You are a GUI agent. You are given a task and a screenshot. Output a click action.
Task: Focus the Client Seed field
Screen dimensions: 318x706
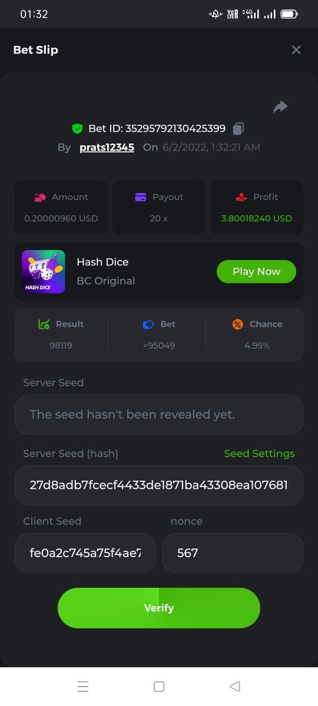(85, 553)
